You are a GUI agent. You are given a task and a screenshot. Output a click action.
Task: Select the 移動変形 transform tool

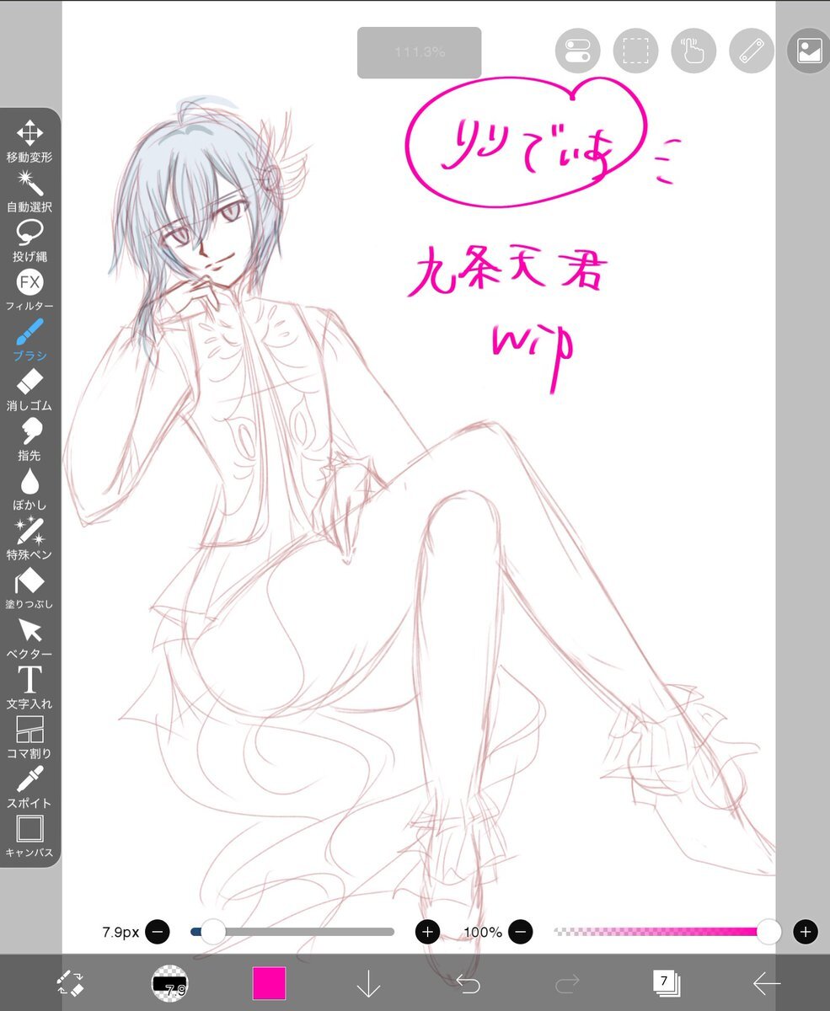(x=29, y=141)
